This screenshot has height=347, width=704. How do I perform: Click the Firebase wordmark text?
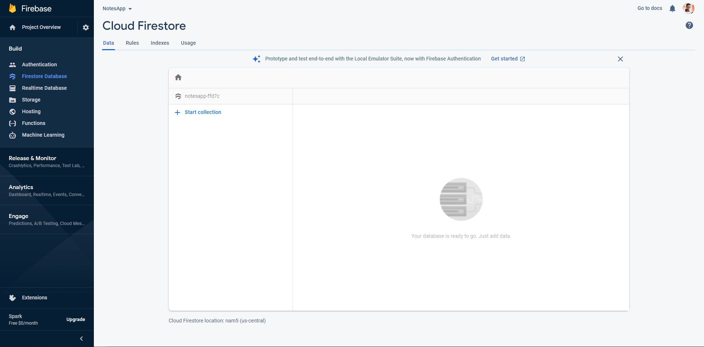(x=36, y=8)
